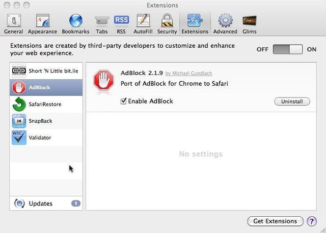Click the SafariRestore green arrow icon
This screenshot has width=326, height=233.
[19, 104]
